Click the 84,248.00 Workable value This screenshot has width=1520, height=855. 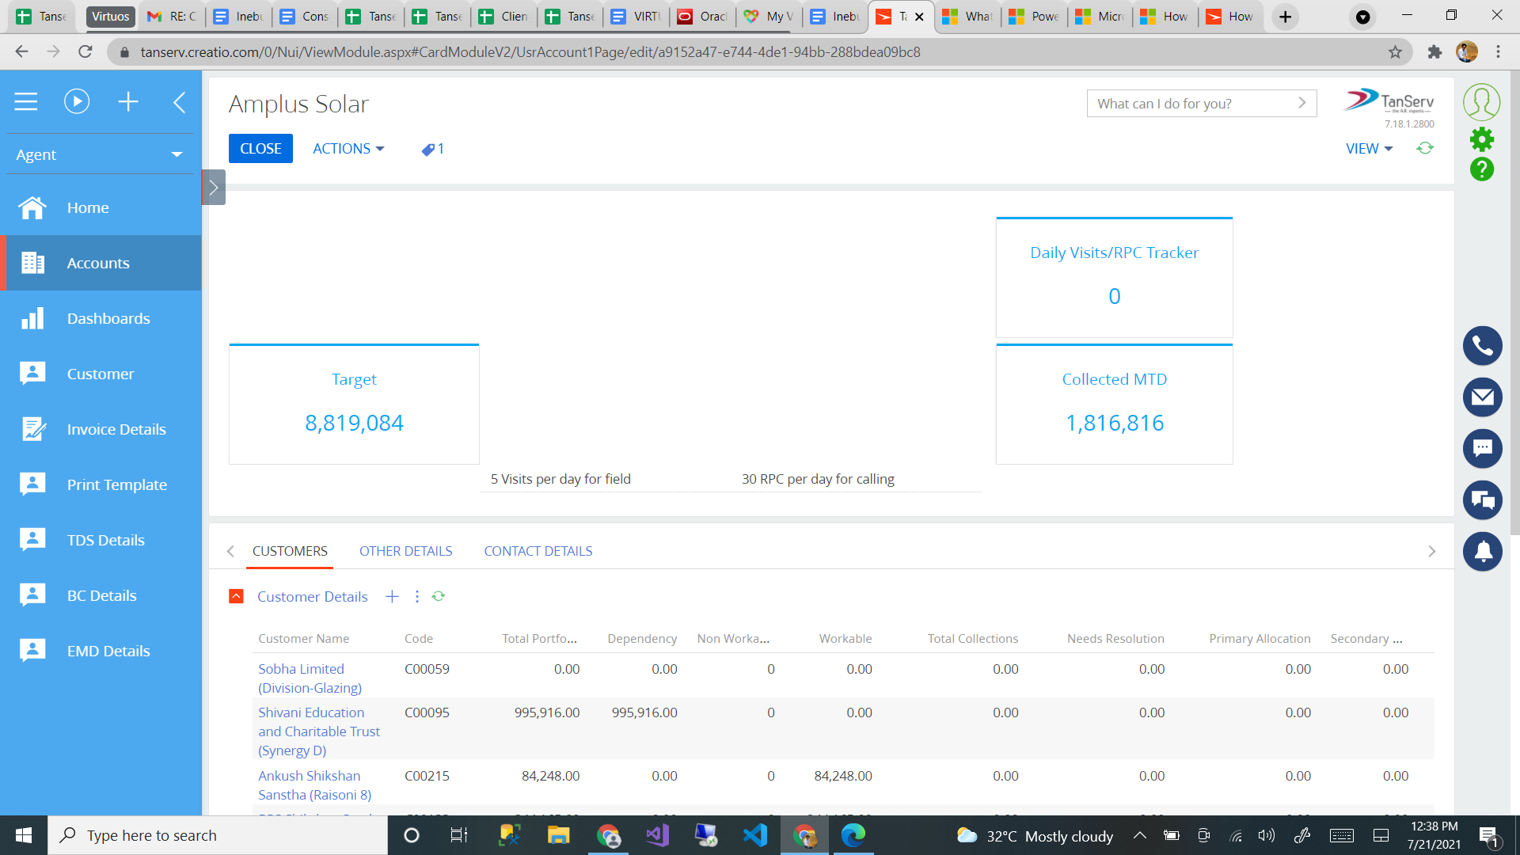pyautogui.click(x=843, y=776)
